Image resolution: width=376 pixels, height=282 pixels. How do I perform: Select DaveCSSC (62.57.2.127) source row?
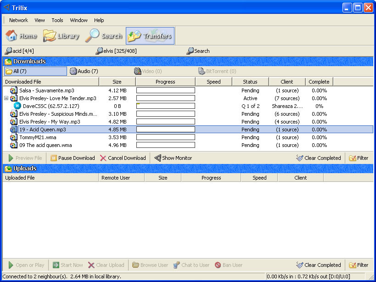pos(188,106)
